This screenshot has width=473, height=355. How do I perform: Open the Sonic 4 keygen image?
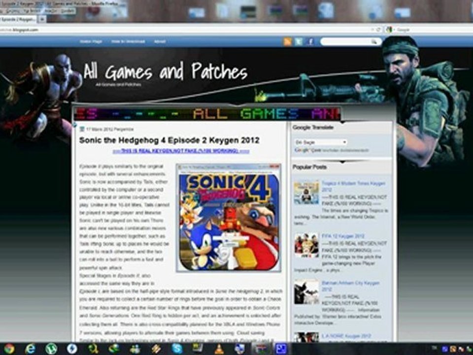pos(229,218)
